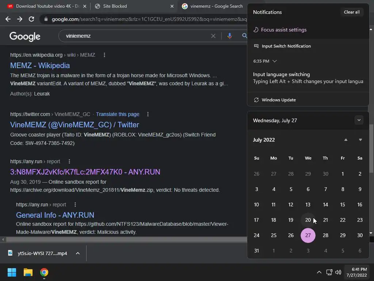Image resolution: width=374 pixels, height=281 pixels.
Task: Click the Google logo
Action: coord(25,36)
